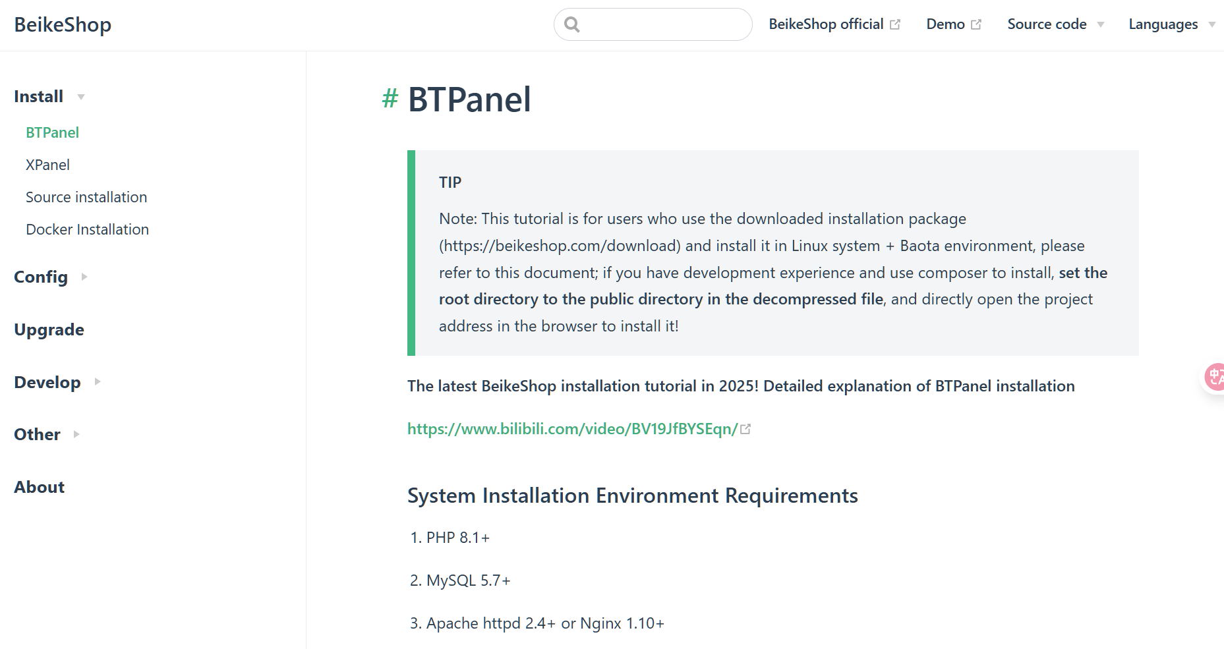Click external link icon next to Demo
Screen dimensions: 1224x649
point(976,24)
